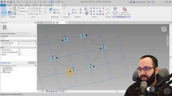This screenshot has width=172, height=96.
Task: Switch to the Insert ribbon tab
Action: coord(15,5)
